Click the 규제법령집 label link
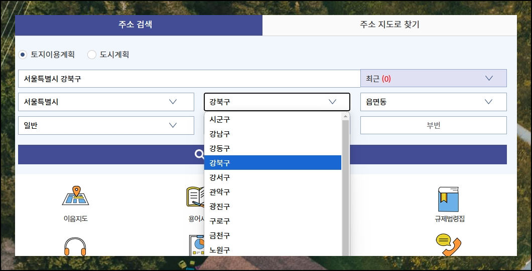 pos(450,219)
